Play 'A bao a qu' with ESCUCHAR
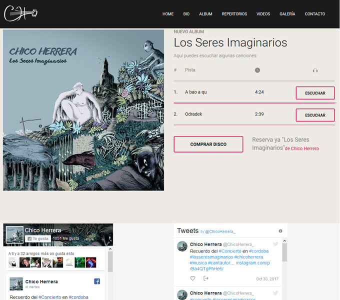The width and height of the screenshot is (340, 300). click(315, 93)
